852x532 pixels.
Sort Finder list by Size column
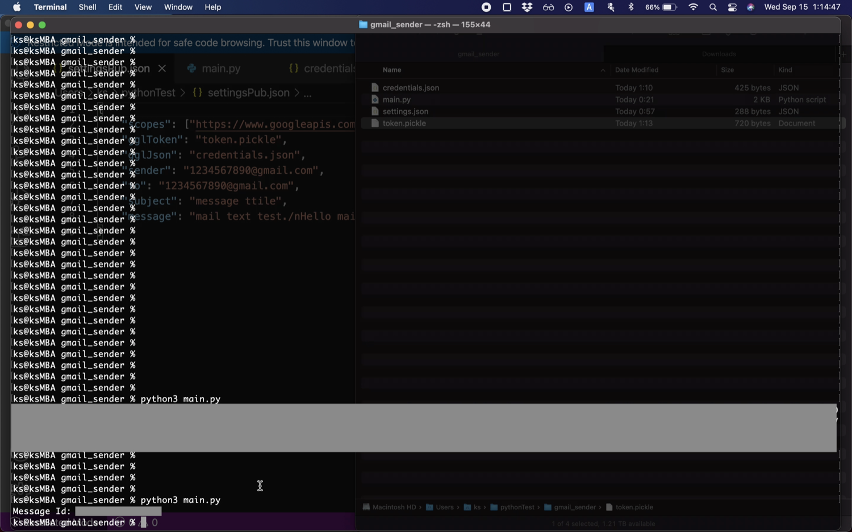(x=727, y=70)
